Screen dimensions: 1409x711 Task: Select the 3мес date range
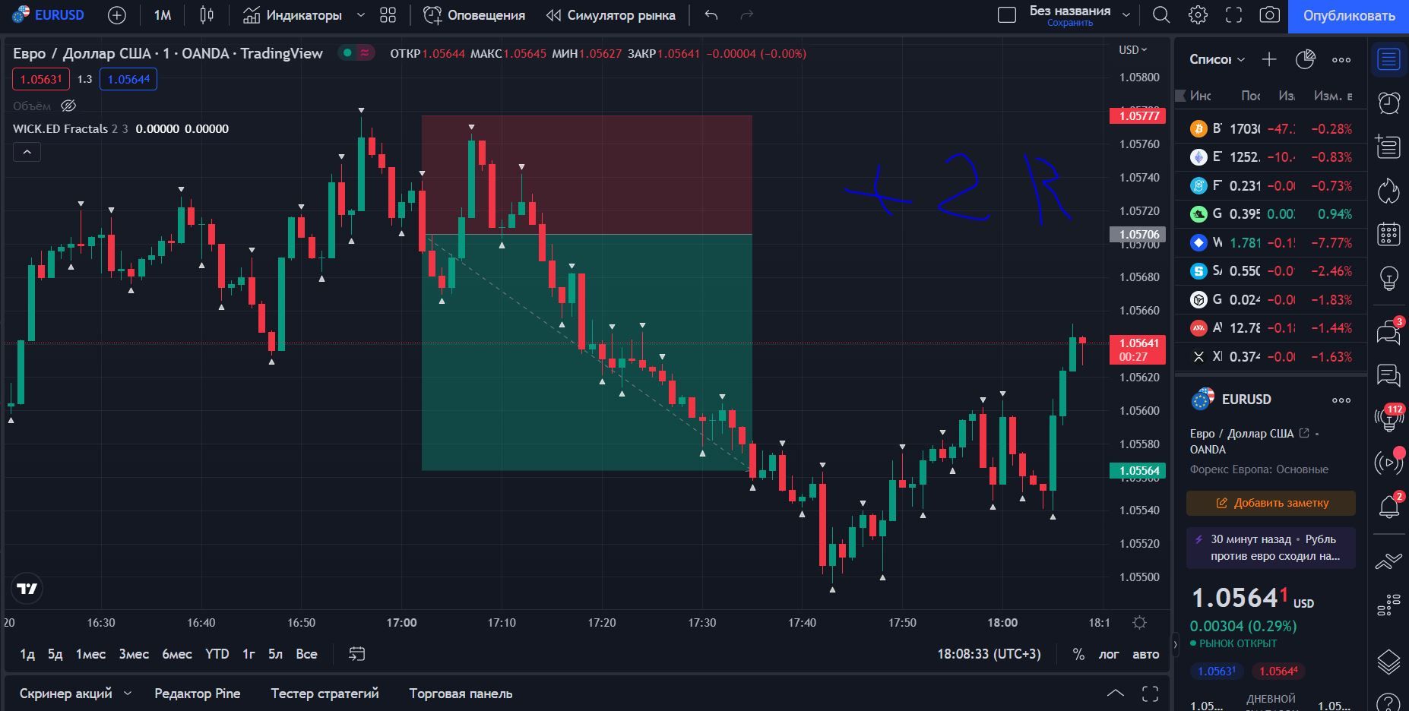[134, 654]
